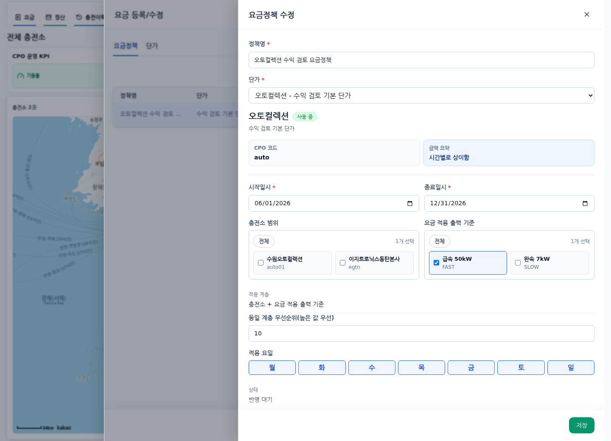611x441 pixels.
Task: Click the 정책명 input field
Action: click(421, 60)
